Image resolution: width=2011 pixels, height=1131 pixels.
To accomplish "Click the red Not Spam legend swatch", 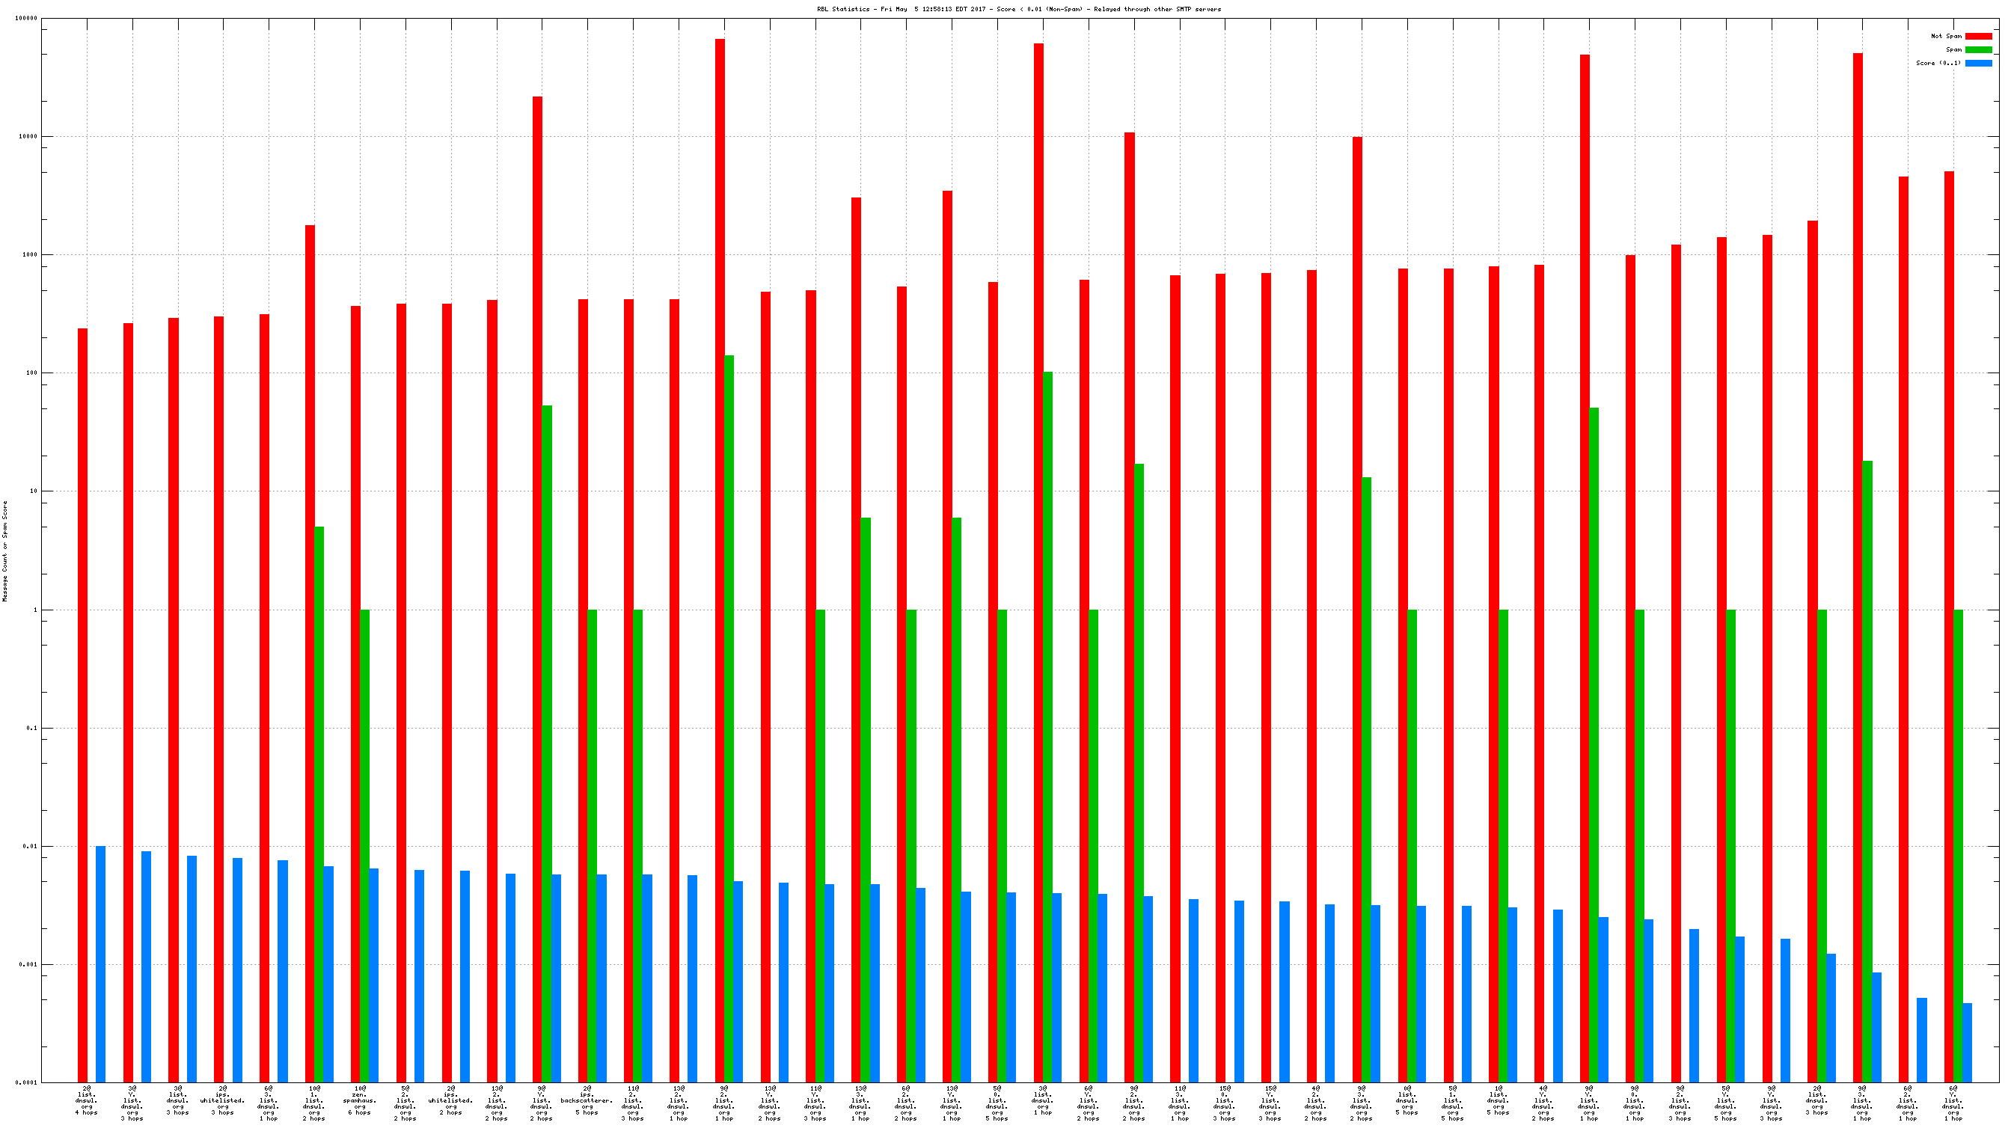I will tap(1977, 36).
